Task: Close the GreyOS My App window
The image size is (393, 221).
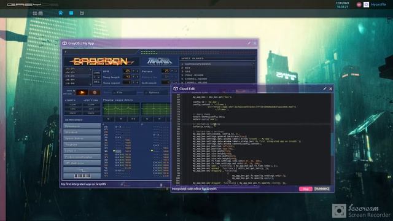Action: (x=255, y=43)
